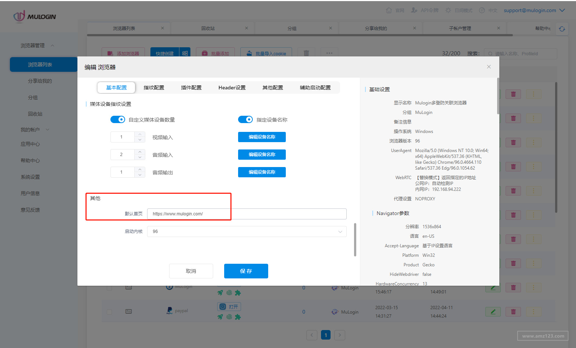Open 启动内核 dropdown
Screen dimensions: 576x348
(x=247, y=232)
